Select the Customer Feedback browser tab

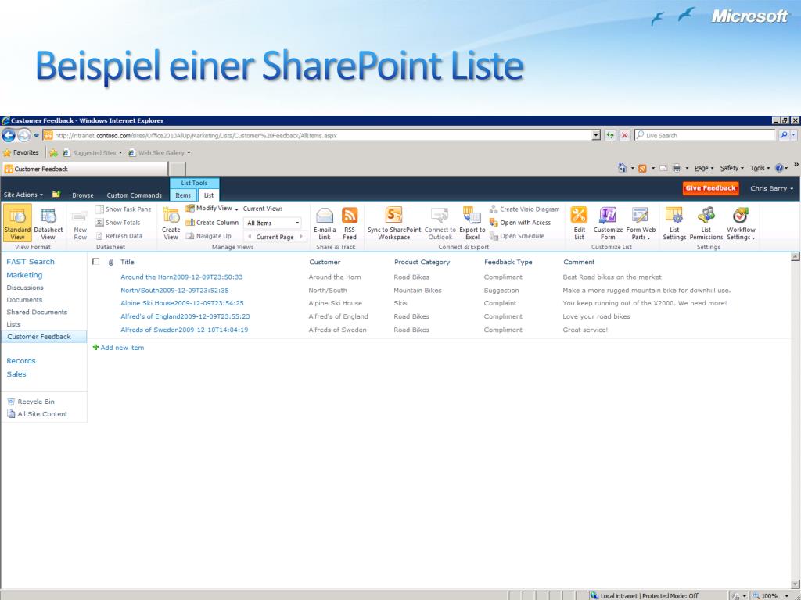[x=84, y=169]
